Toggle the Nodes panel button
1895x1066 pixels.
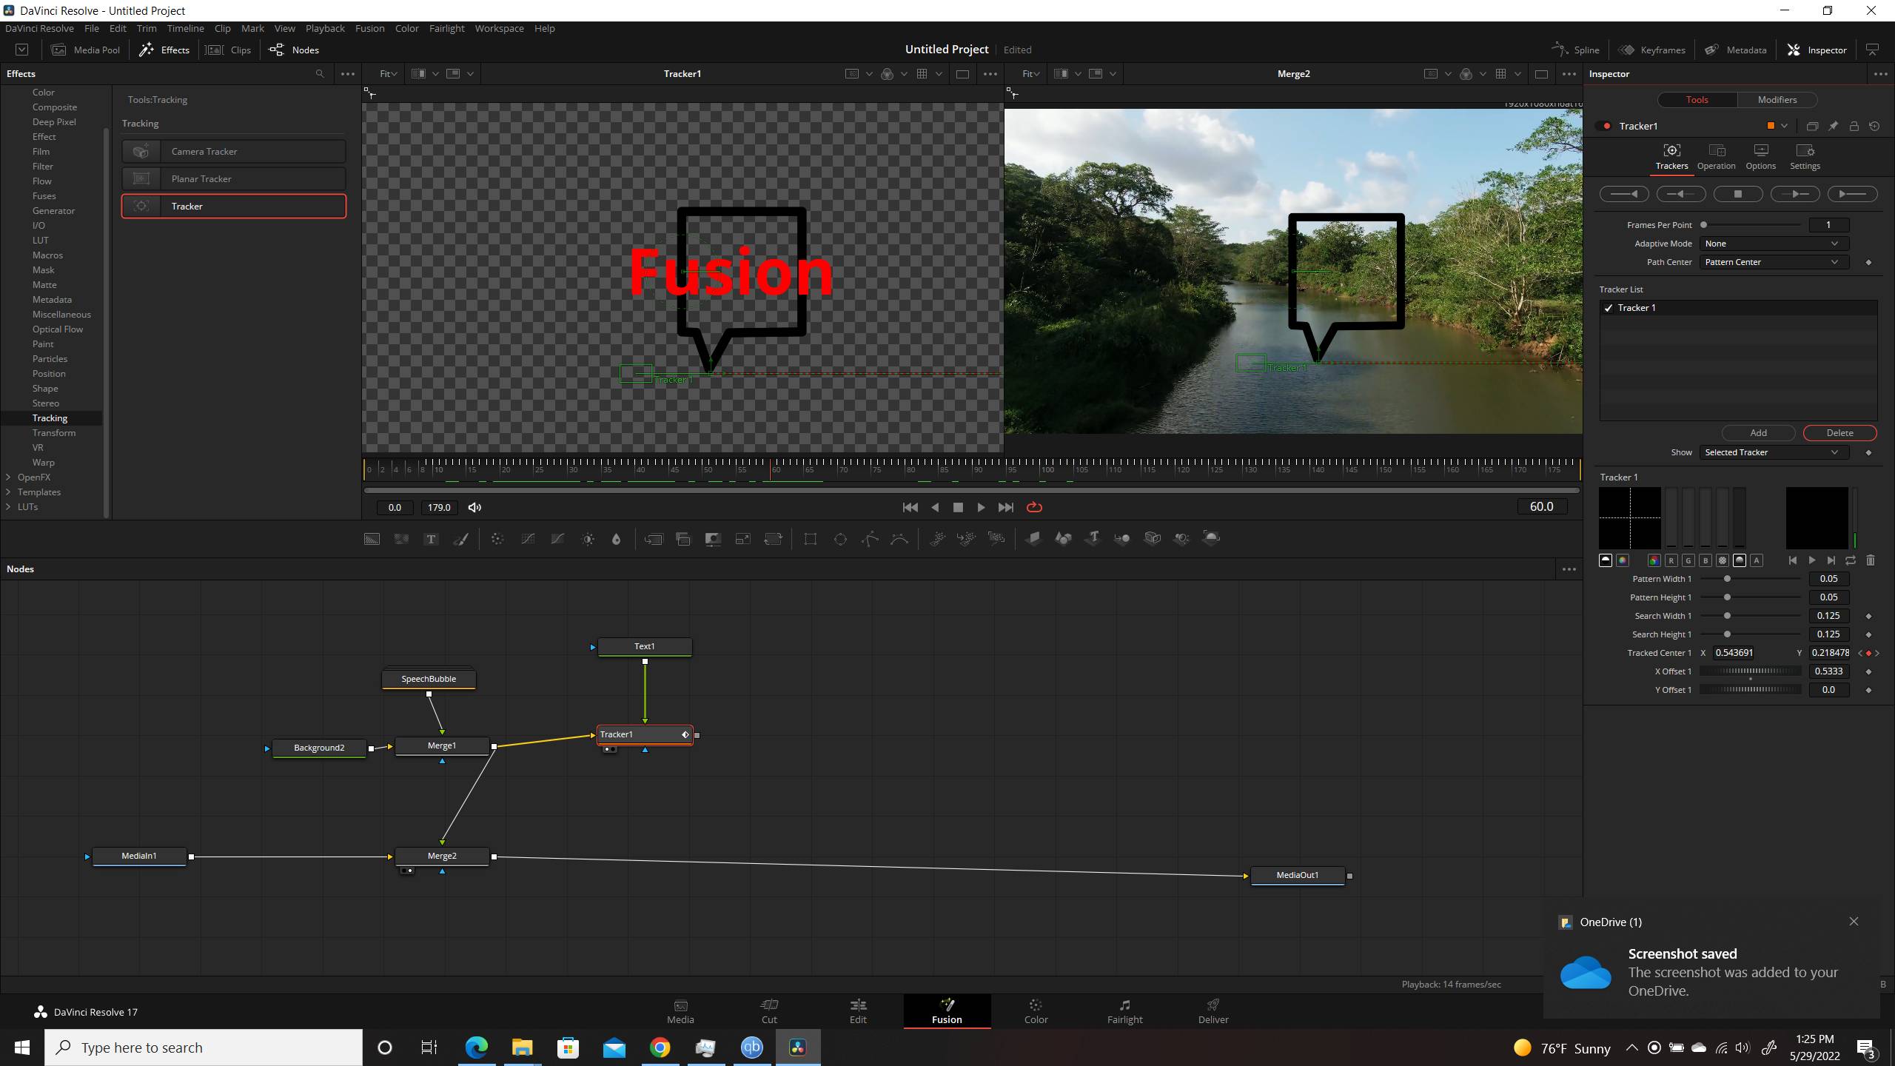pyautogui.click(x=294, y=50)
